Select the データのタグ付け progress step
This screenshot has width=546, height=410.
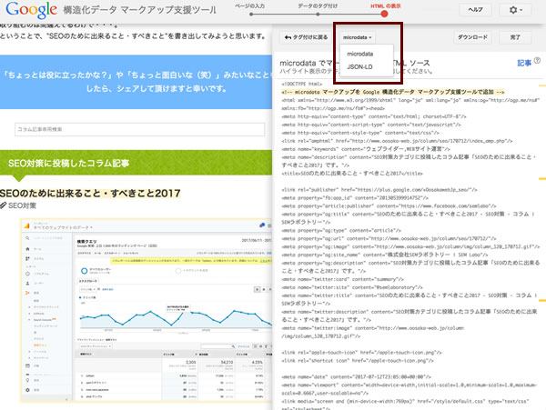pos(318,9)
